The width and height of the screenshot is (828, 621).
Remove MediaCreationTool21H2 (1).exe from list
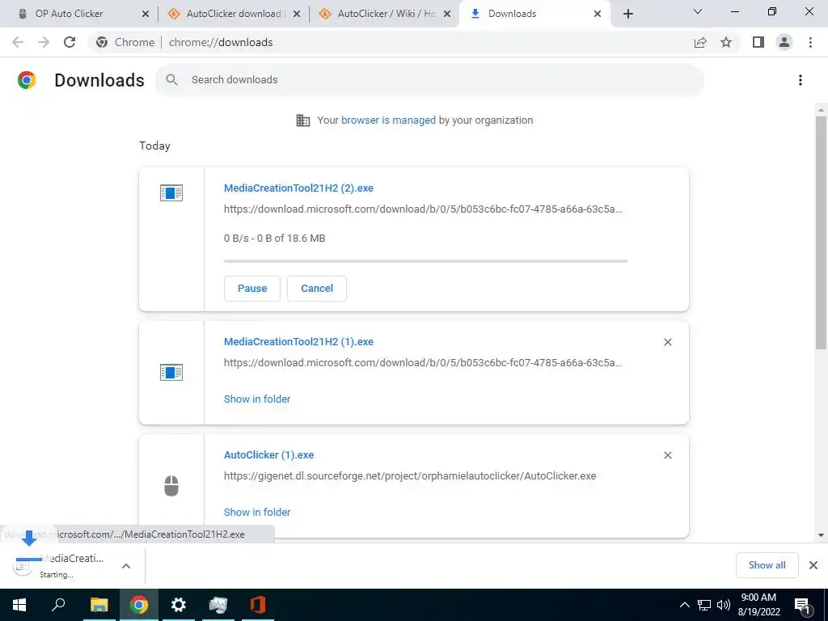pyautogui.click(x=667, y=342)
